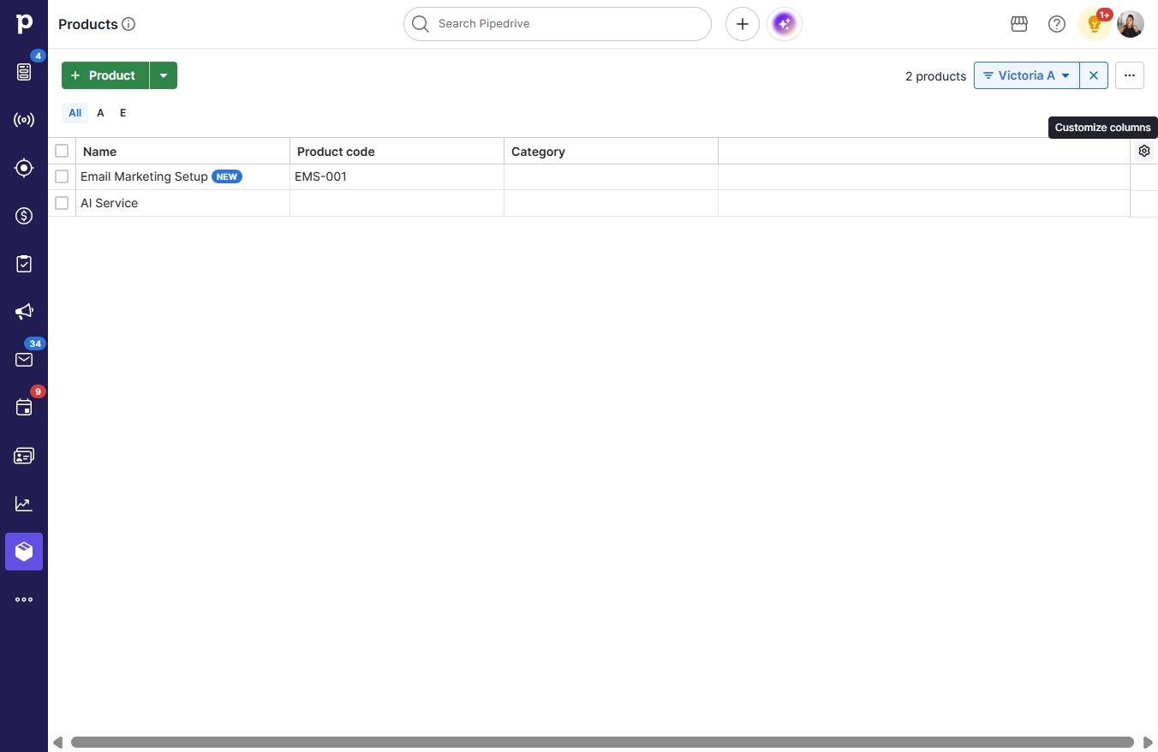This screenshot has width=1158, height=752.
Task: Open the three-dot more actions menu
Action: coord(1130,75)
